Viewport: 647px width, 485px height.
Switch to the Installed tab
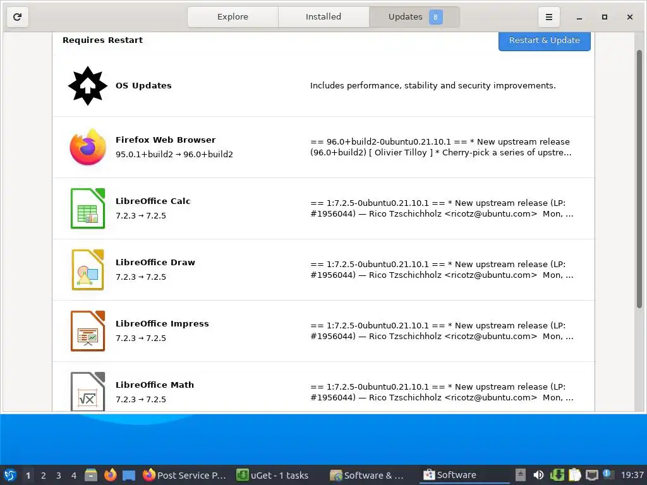[323, 17]
